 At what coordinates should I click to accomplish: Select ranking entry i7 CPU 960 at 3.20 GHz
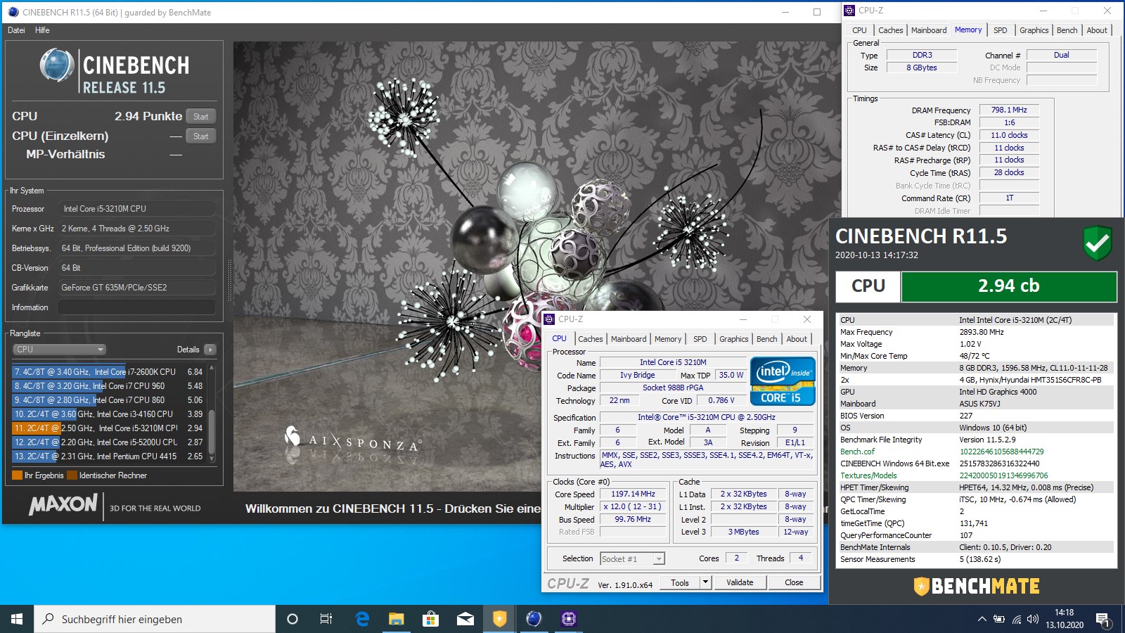point(108,386)
